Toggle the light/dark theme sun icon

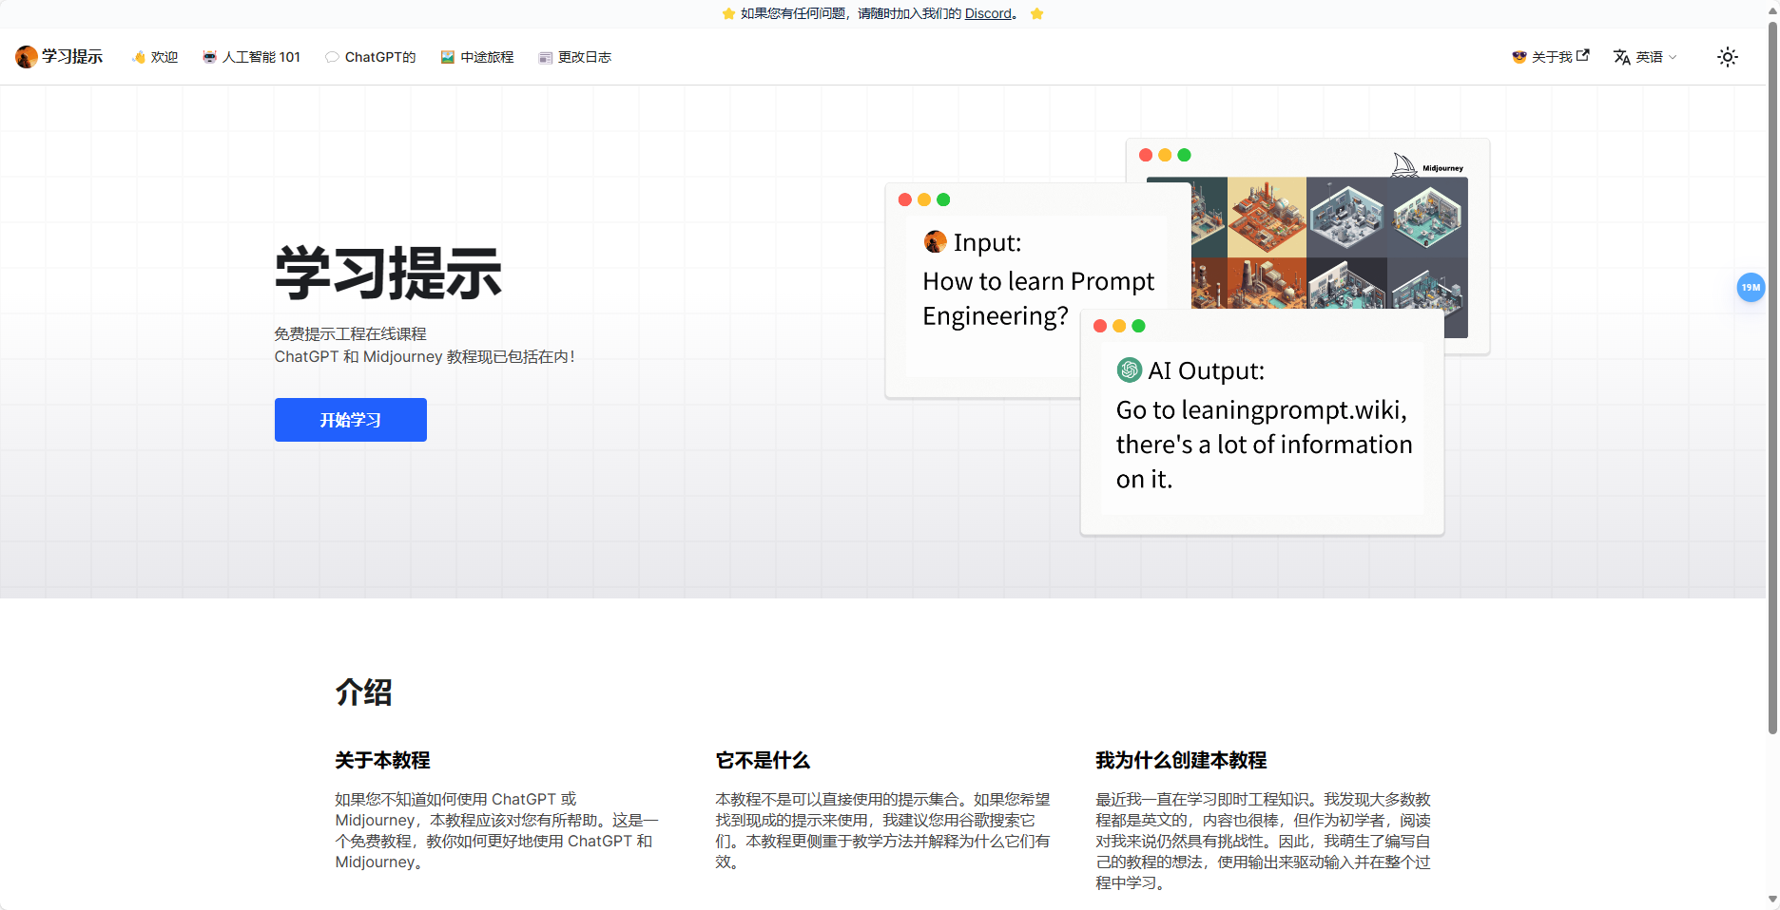tap(1728, 57)
